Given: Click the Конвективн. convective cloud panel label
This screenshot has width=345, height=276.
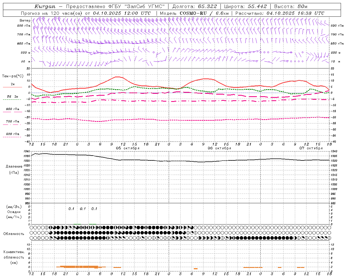Looking at the screenshot, I should [14, 252].
